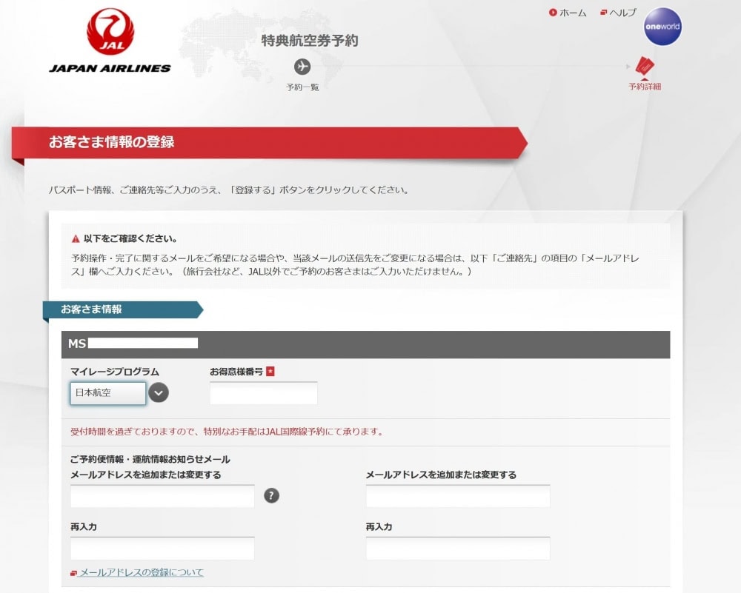
Task: Focus the right メールアドレス input field
Action: click(458, 496)
